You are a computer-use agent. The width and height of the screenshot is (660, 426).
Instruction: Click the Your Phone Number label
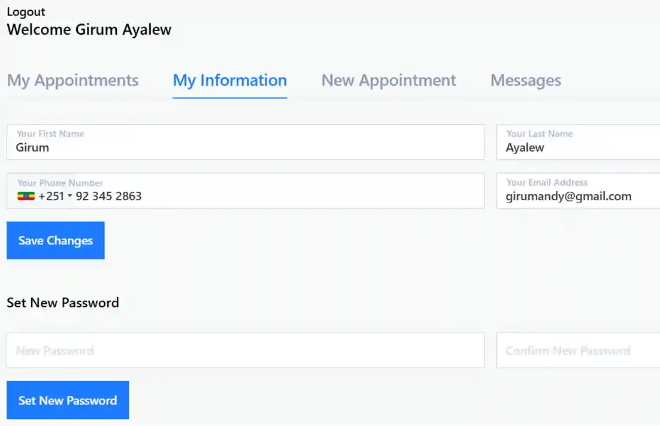[60, 183]
